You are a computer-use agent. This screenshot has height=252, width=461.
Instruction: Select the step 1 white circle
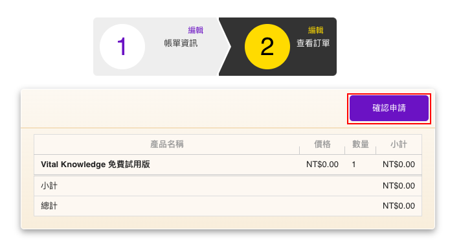point(122,47)
